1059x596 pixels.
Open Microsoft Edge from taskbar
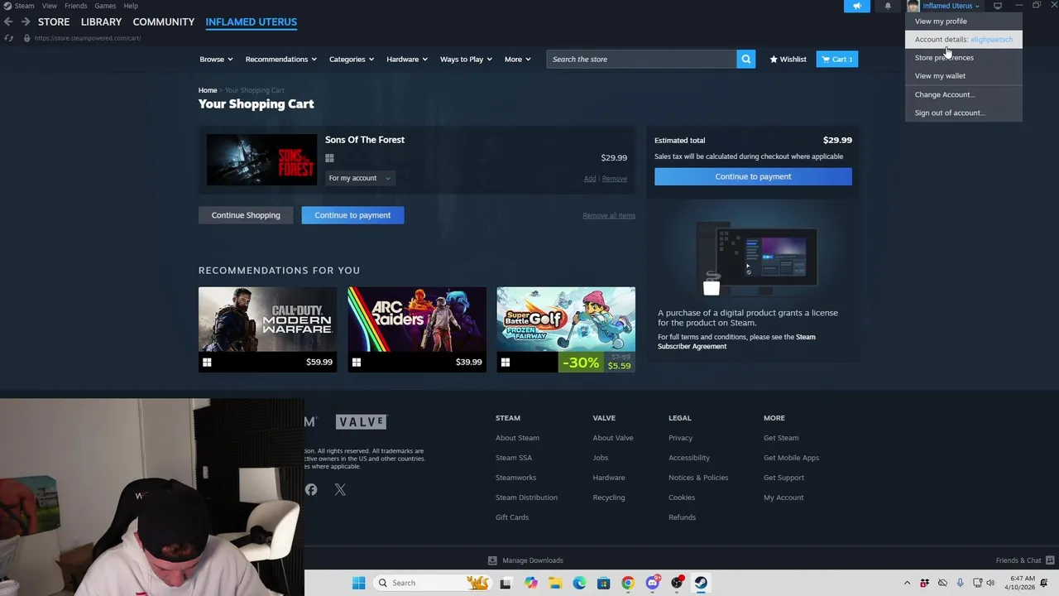[579, 583]
